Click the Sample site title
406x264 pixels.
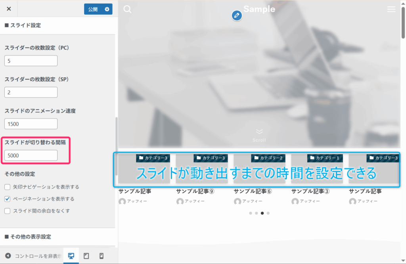tap(259, 9)
